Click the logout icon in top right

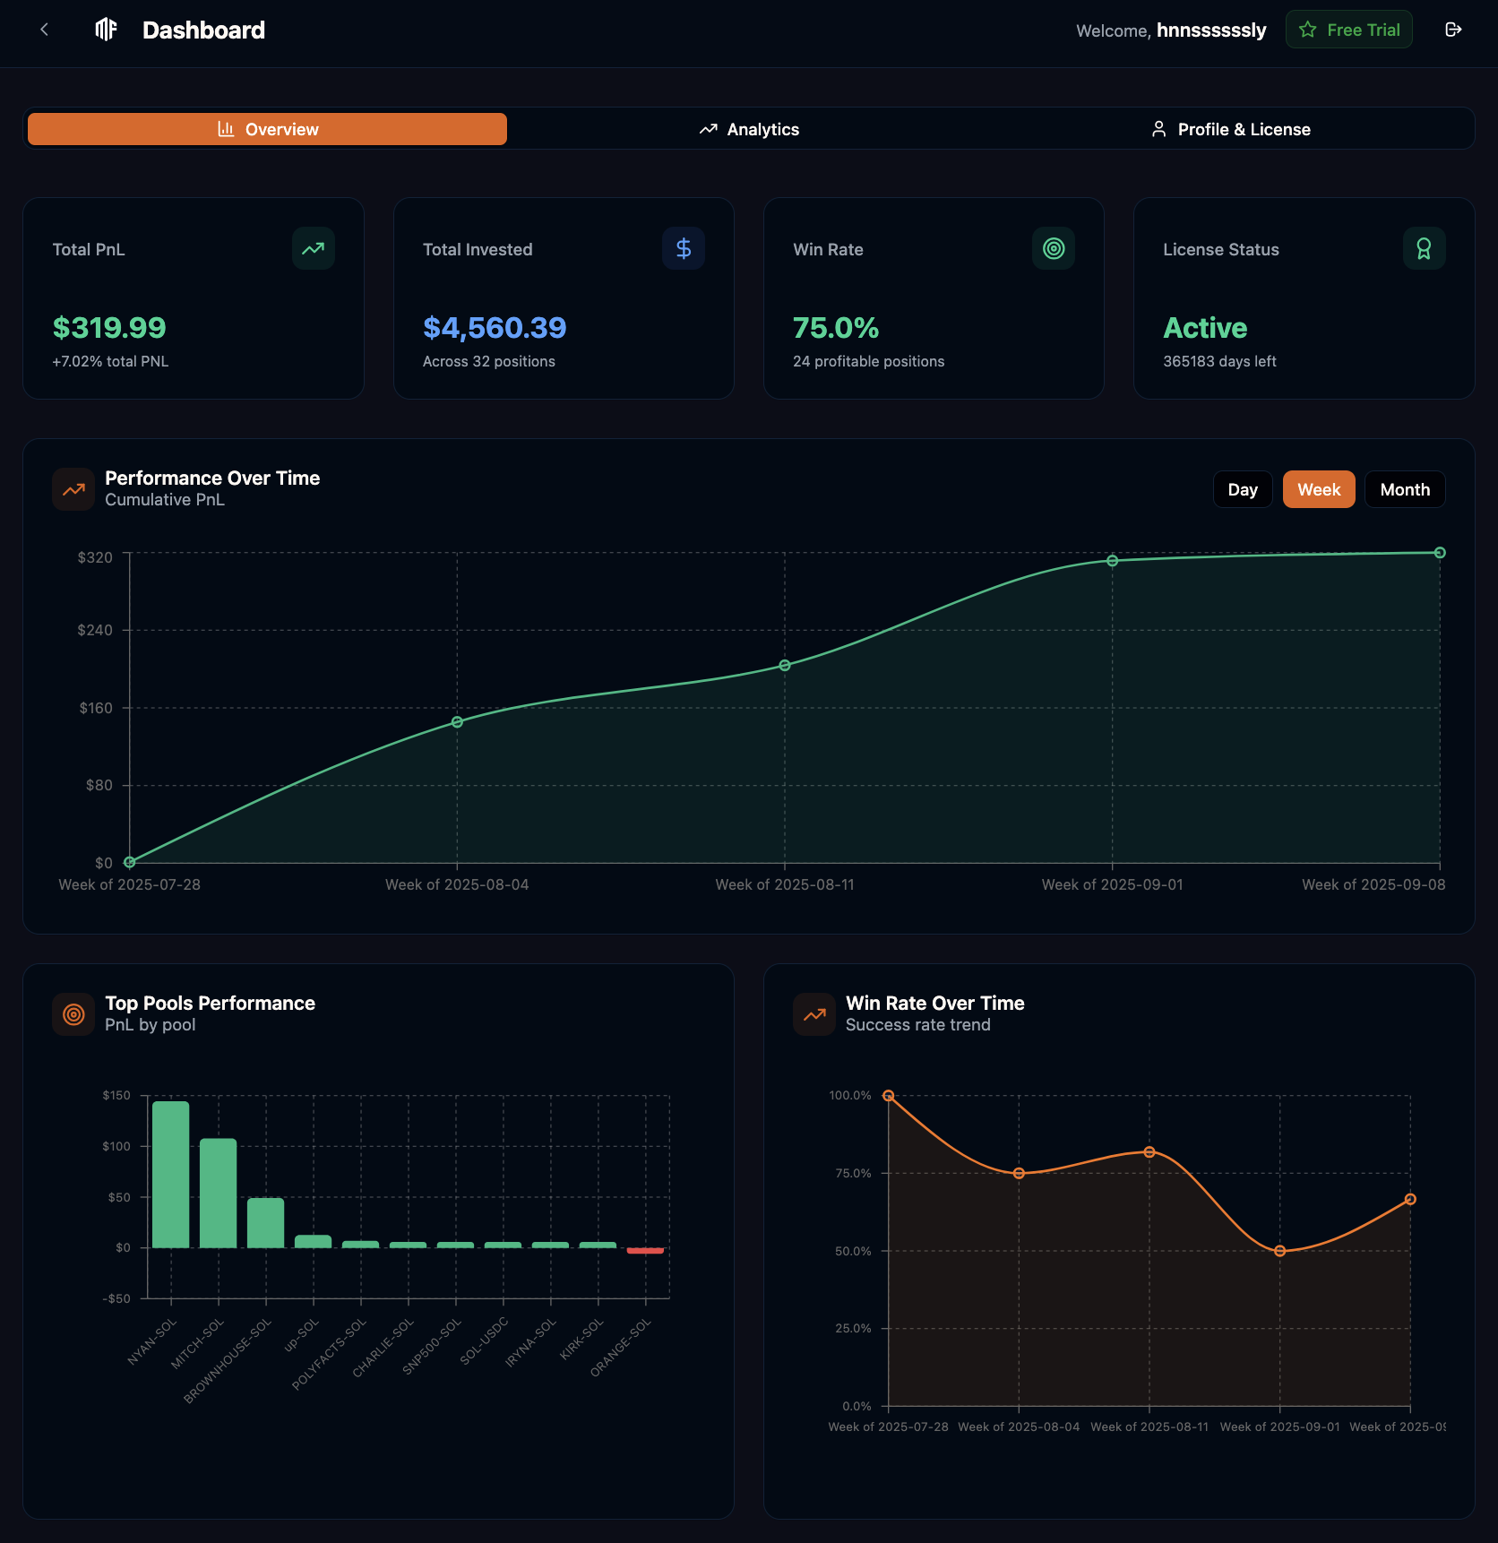pos(1453,29)
